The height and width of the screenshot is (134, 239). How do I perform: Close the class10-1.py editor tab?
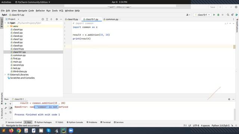(100, 19)
